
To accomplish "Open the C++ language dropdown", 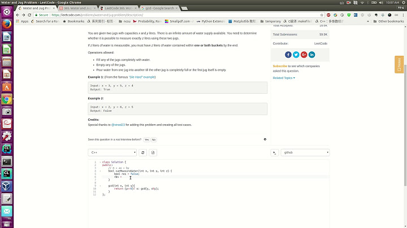I will click(112, 152).
